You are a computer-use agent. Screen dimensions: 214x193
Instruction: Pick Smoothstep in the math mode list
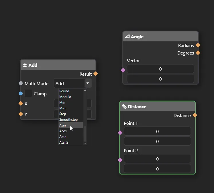(71, 120)
